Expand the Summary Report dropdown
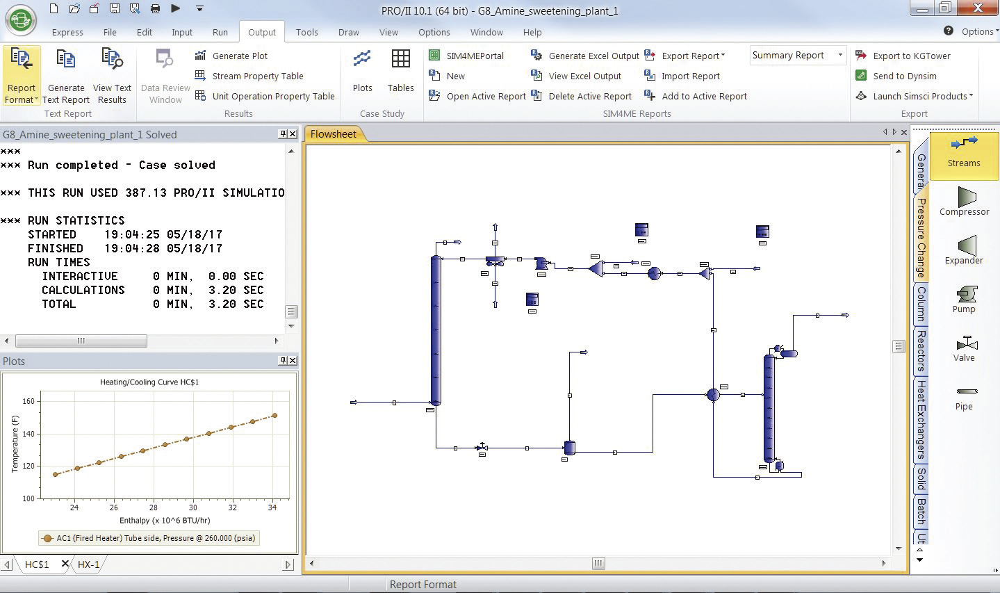This screenshot has height=593, width=1000. pos(840,56)
